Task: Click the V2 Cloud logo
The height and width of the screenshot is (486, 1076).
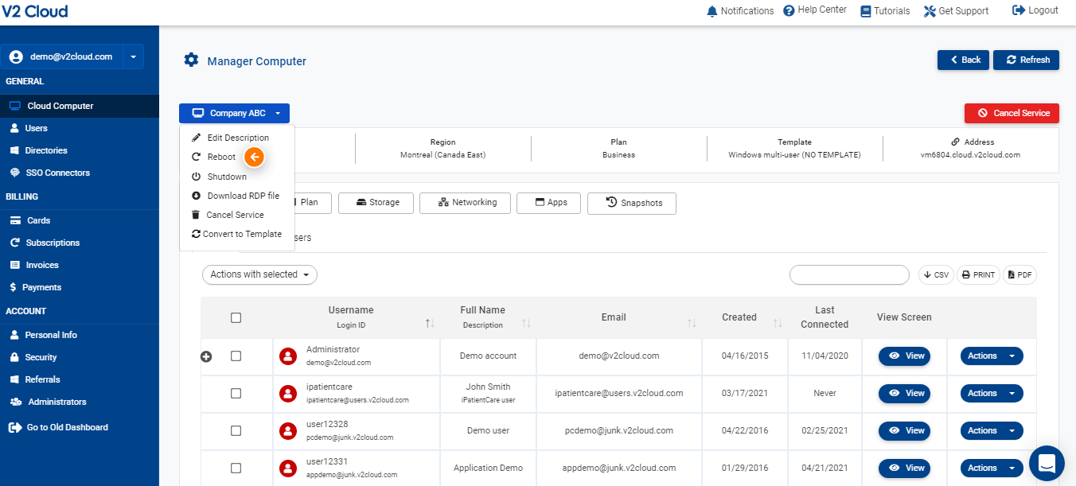Action: coord(34,11)
